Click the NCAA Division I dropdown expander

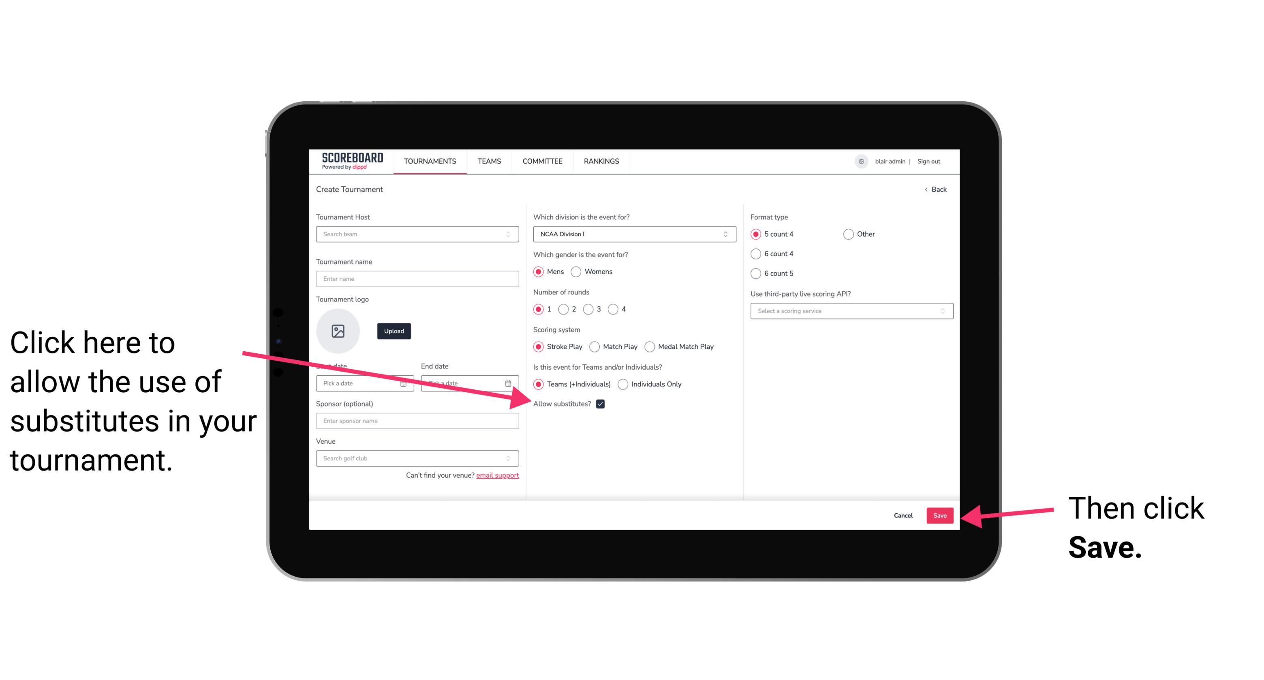(727, 234)
